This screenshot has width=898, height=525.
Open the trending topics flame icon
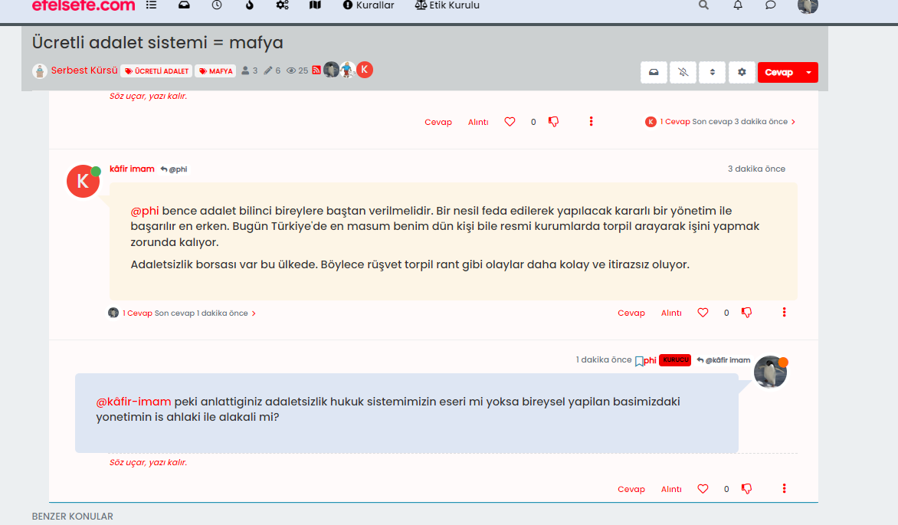tap(249, 6)
